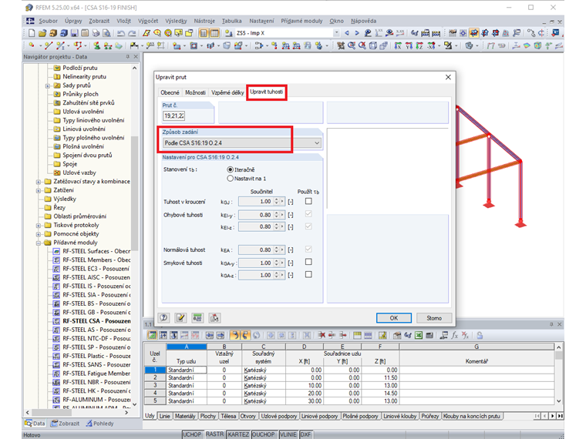The image size is (586, 439).
Task: Toggle Použít τb checkbox for Normálová tuhost
Action: tap(308, 249)
